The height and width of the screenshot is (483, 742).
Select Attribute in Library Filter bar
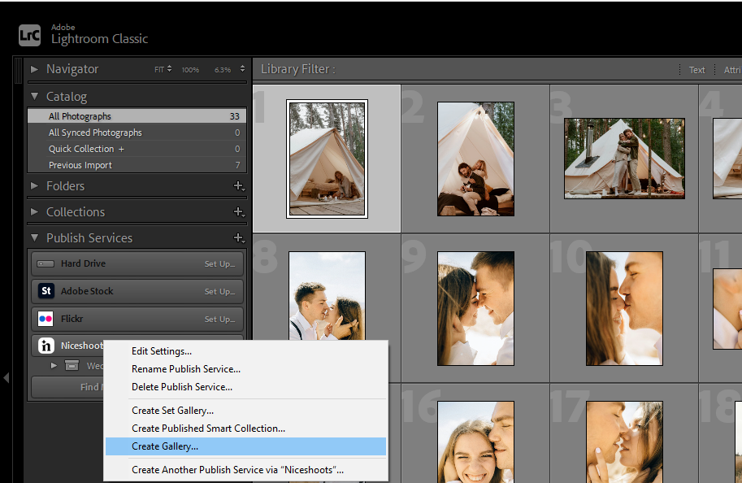pos(732,70)
